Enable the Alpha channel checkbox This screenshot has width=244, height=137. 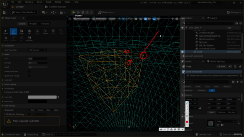(52, 110)
